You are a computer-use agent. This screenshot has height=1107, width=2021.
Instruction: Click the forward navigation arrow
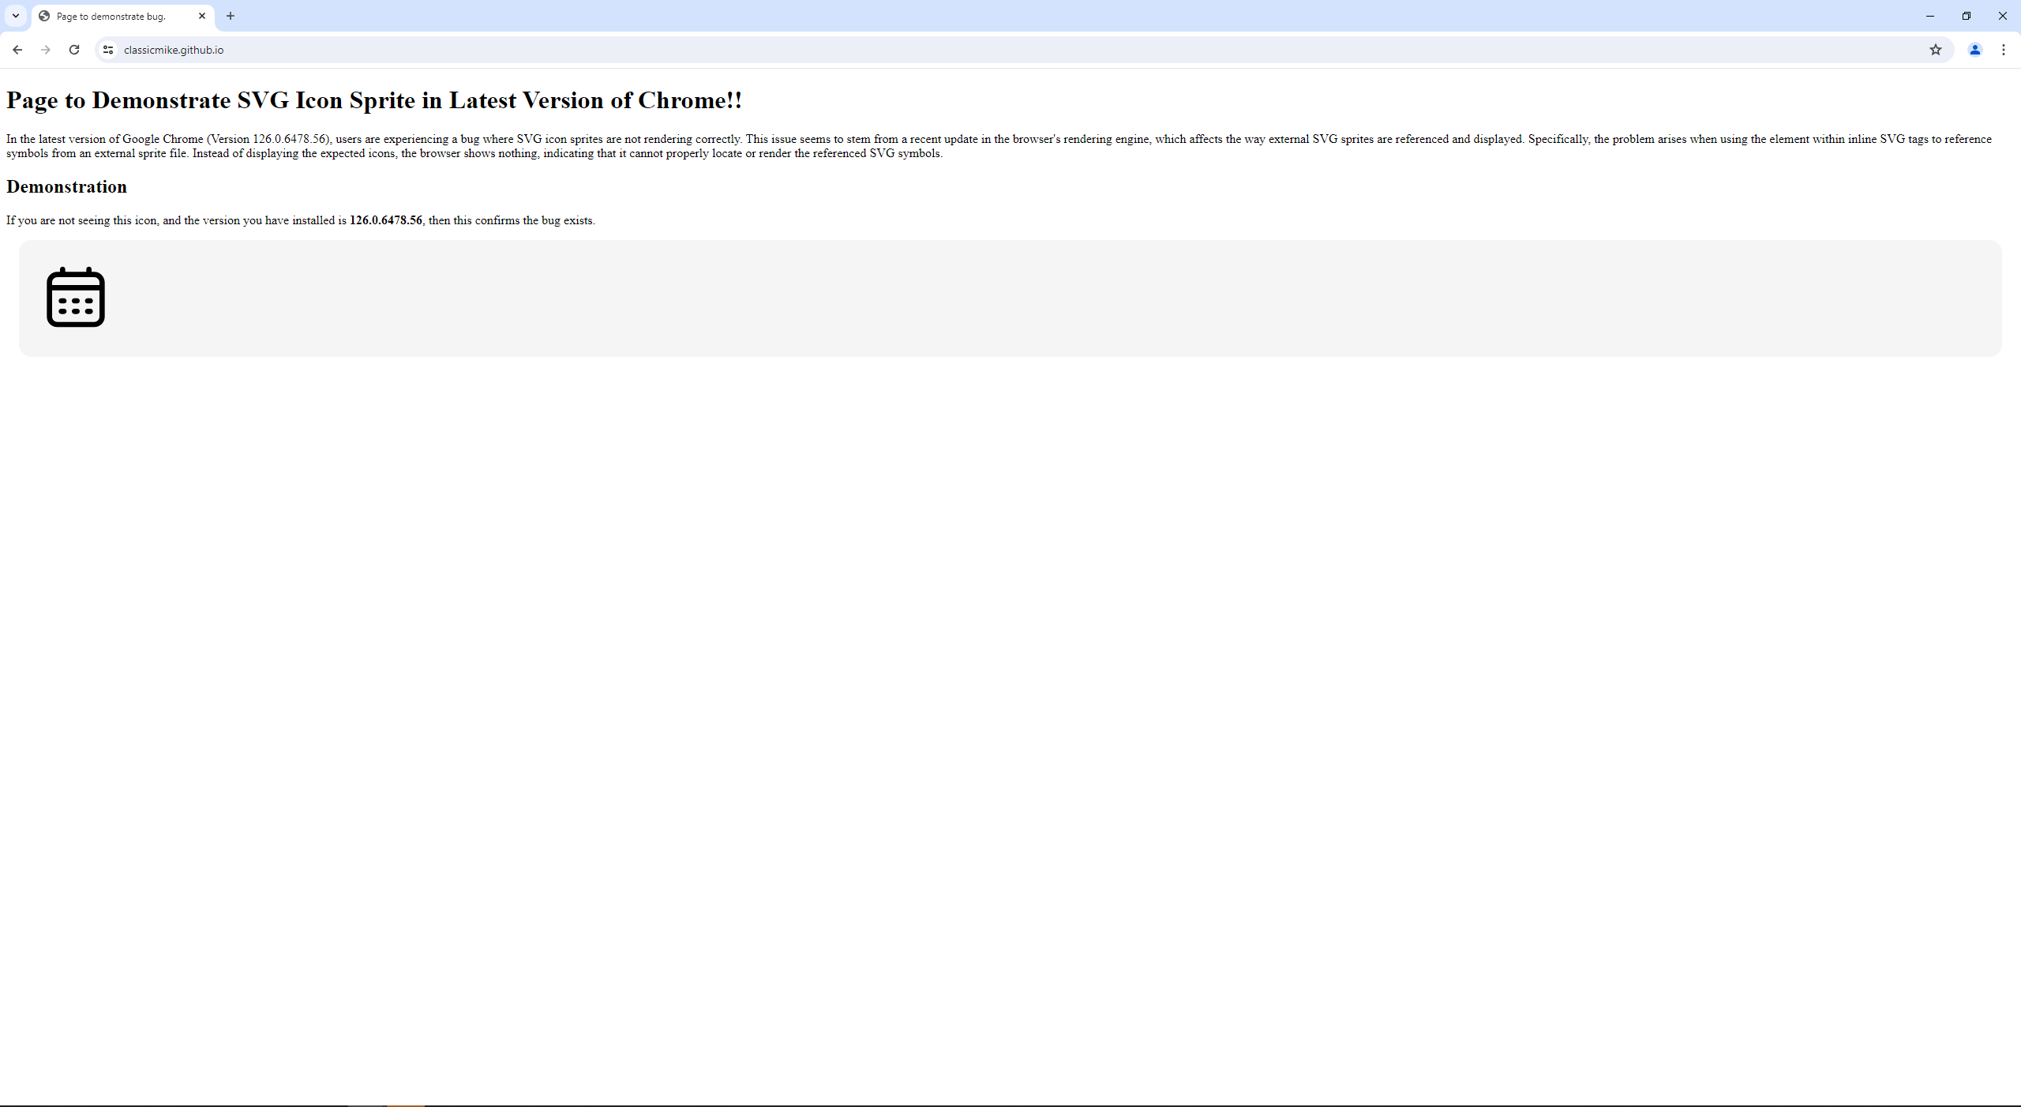[x=46, y=50]
